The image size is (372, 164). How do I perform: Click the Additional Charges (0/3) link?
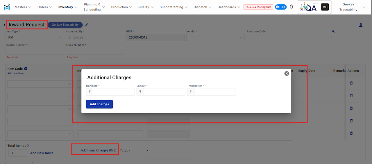98,150
